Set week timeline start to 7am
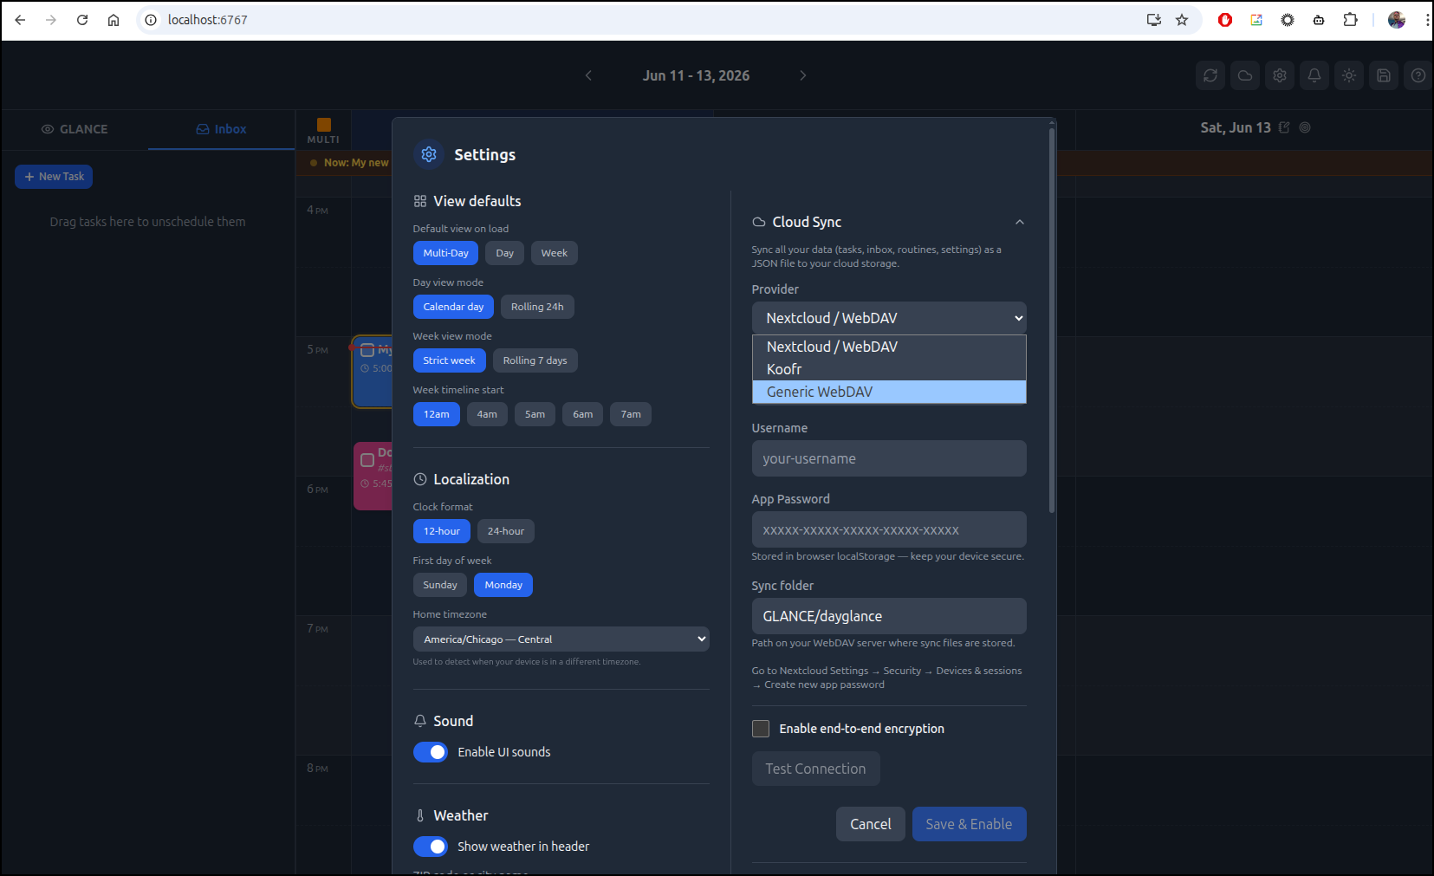Screen dimensions: 1434x876 tap(631, 414)
